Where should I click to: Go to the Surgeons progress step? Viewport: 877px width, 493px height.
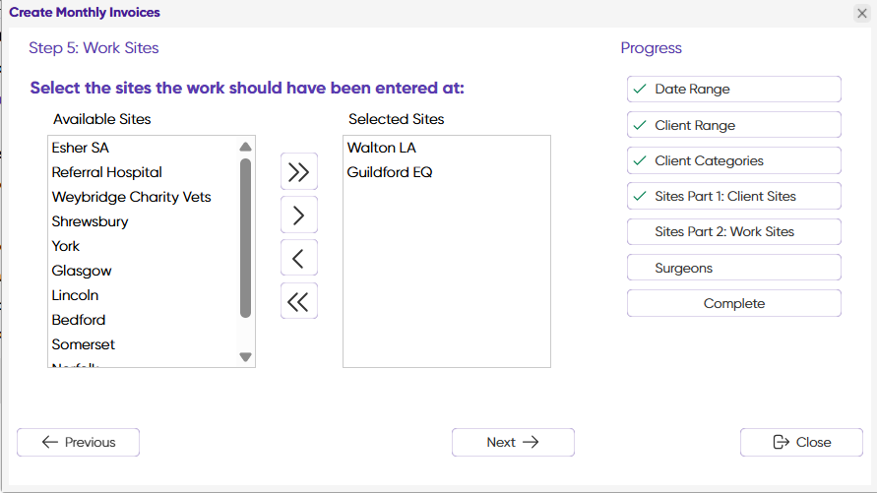(734, 268)
